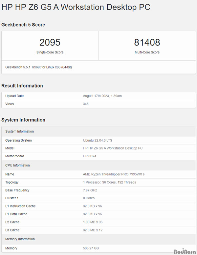Click the single-core score value 2095
The image size is (197, 255).
tap(50, 42)
